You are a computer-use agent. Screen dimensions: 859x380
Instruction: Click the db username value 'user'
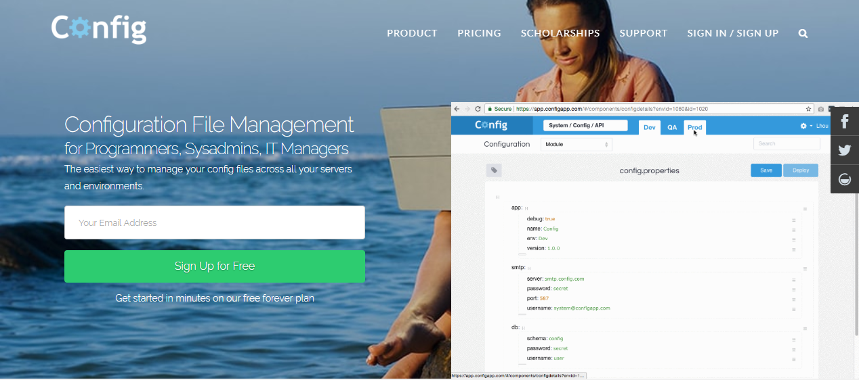tap(558, 358)
